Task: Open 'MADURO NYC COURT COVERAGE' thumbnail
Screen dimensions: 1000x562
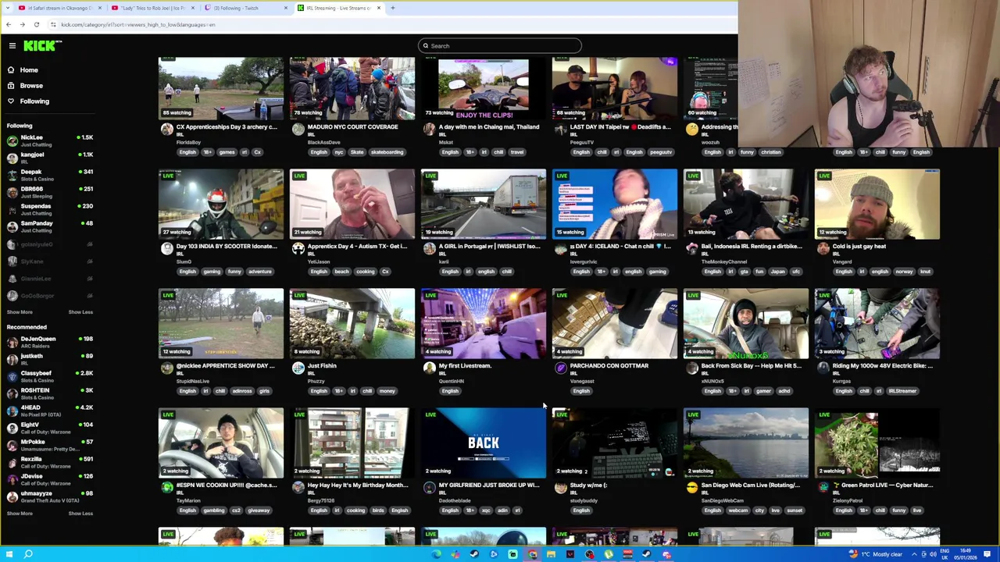Action: [x=352, y=87]
